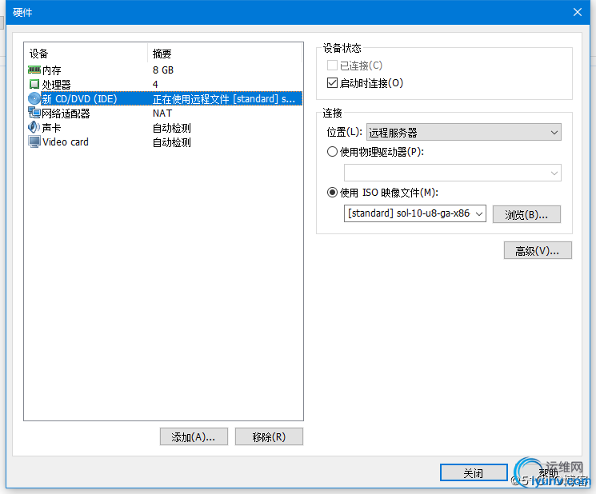Click the memory (内存) device icon
This screenshot has width=596, height=494.
tap(34, 70)
